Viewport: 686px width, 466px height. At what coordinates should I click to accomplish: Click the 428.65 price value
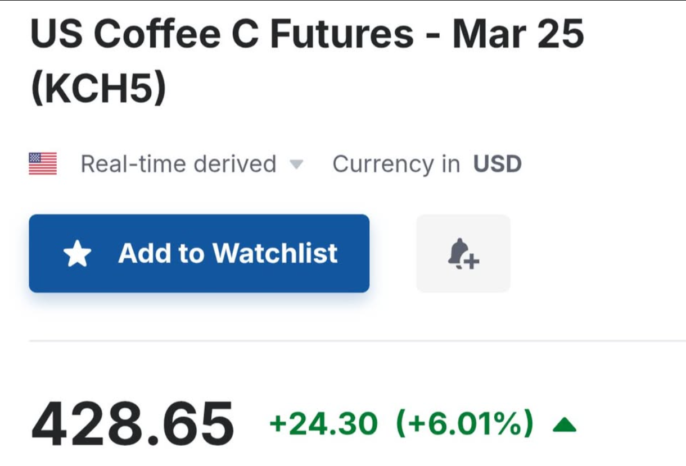(132, 424)
